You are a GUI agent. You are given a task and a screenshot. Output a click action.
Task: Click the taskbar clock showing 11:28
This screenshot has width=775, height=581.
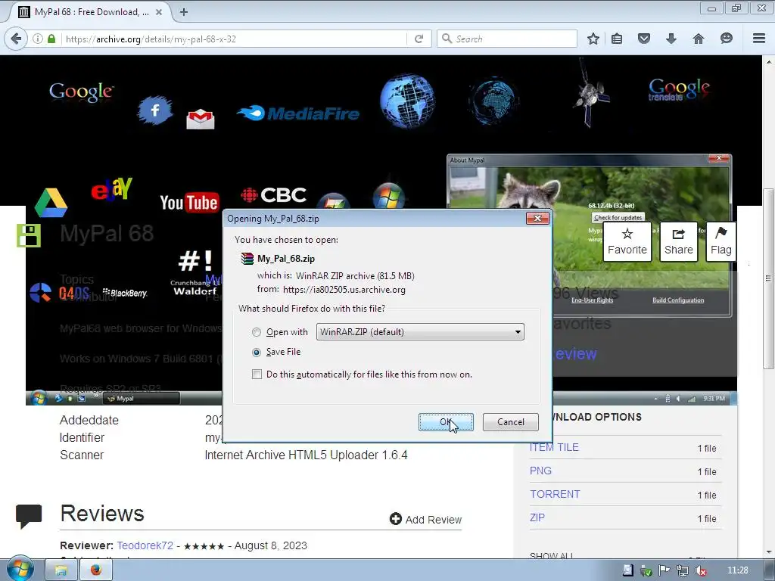[738, 570]
